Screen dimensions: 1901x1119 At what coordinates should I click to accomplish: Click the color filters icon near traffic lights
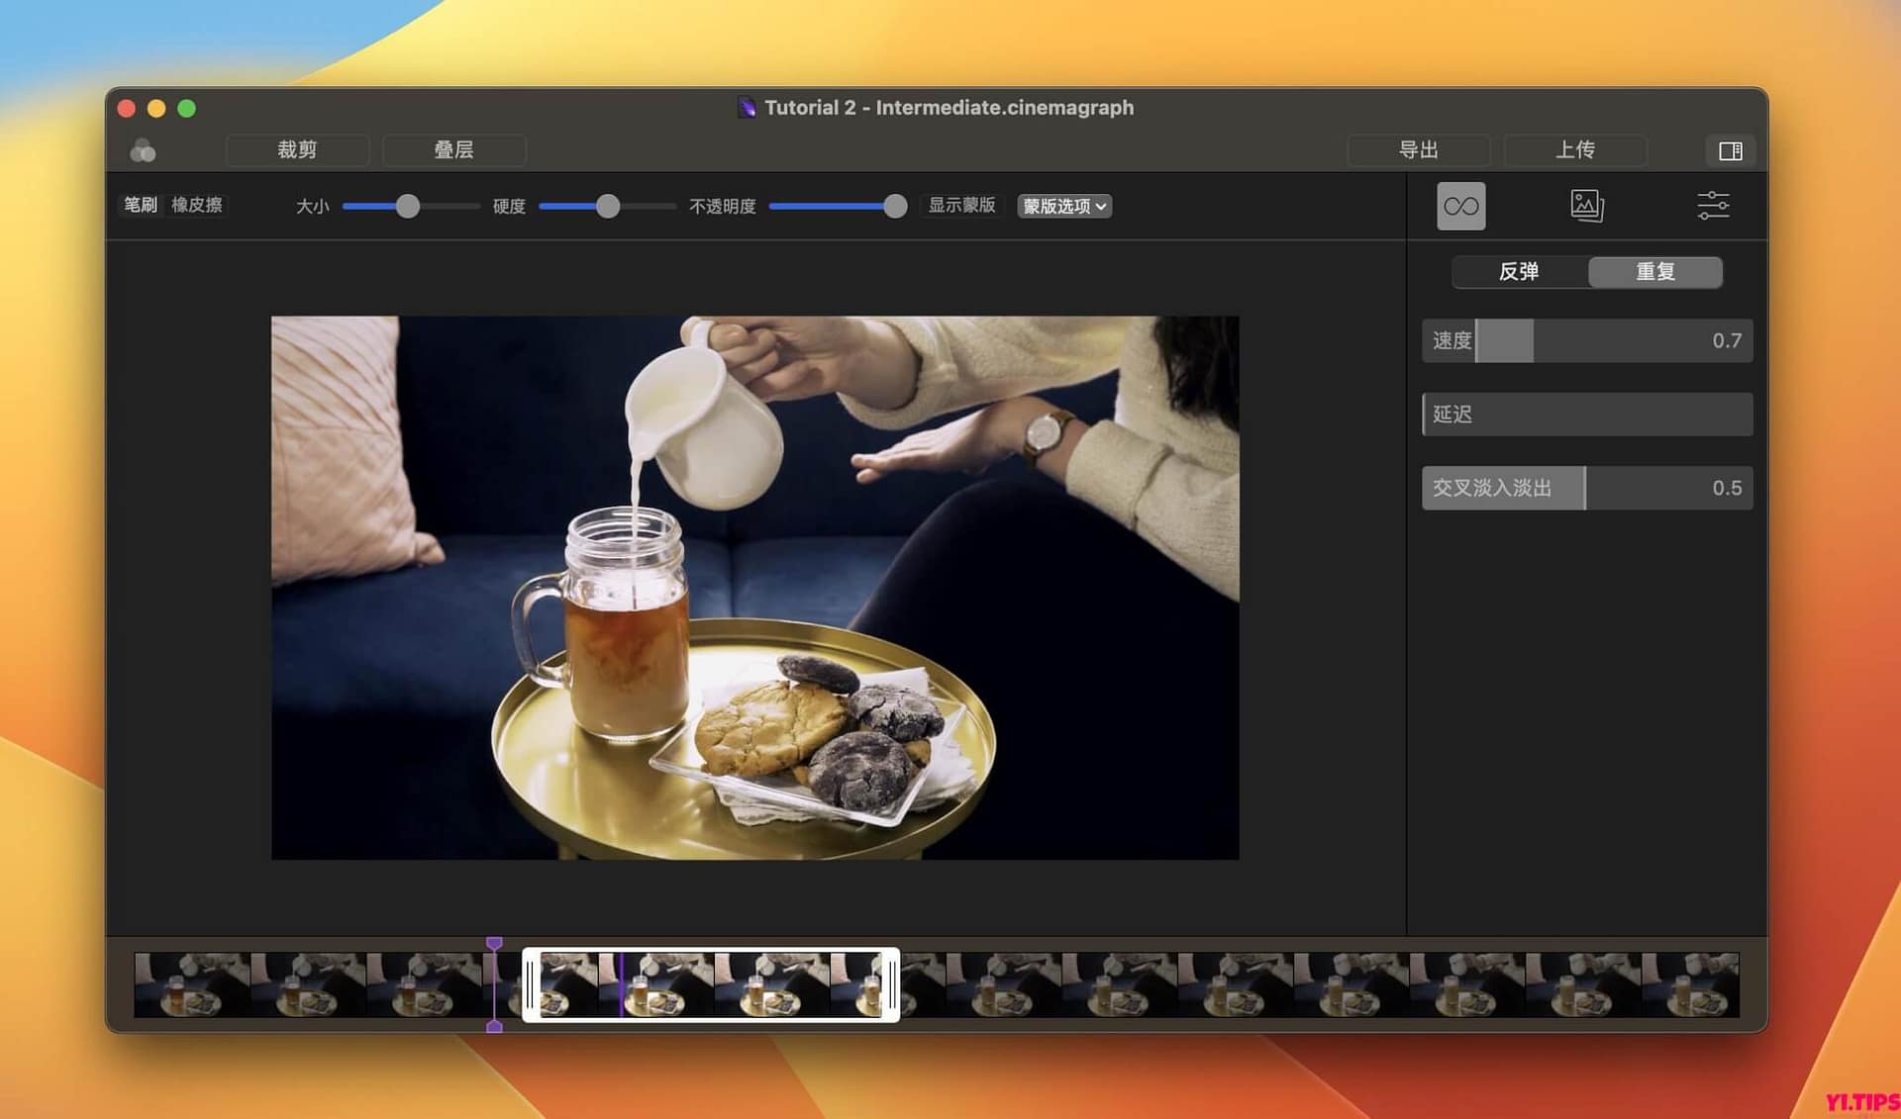click(142, 149)
